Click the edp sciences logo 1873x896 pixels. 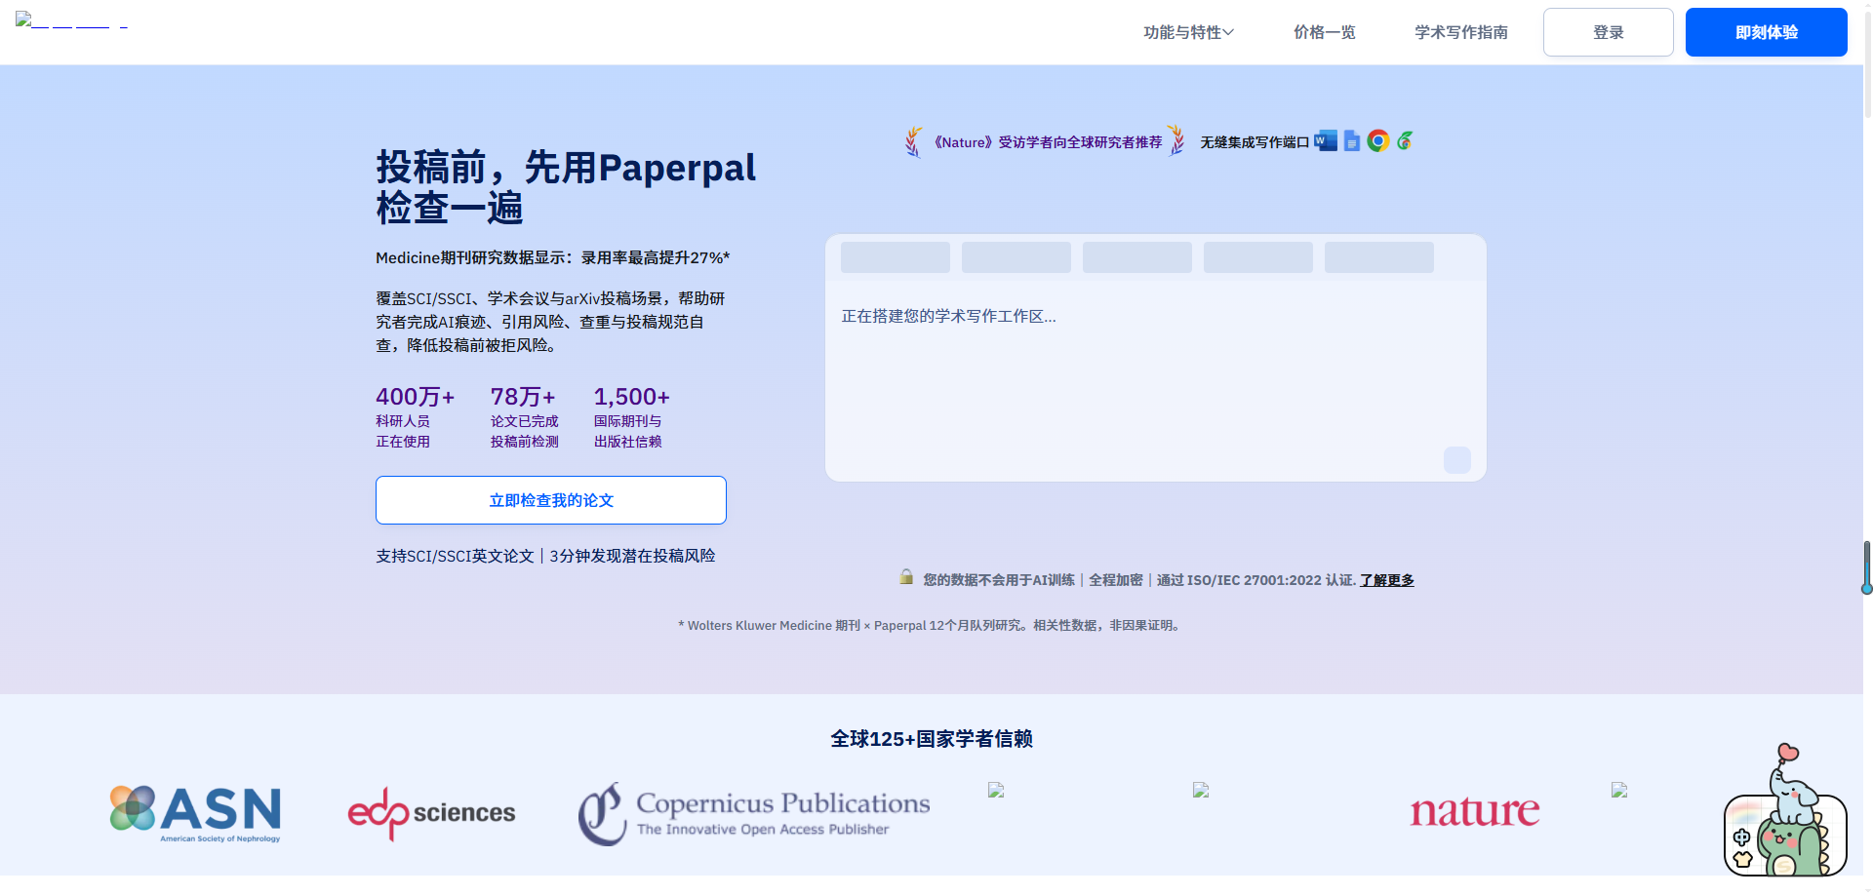431,813
